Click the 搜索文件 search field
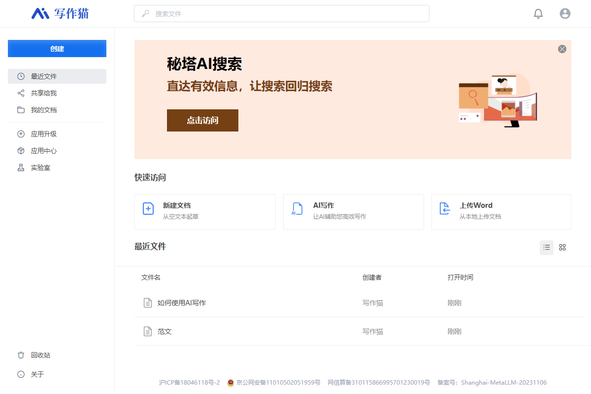The height and width of the screenshot is (394, 591). pos(281,14)
